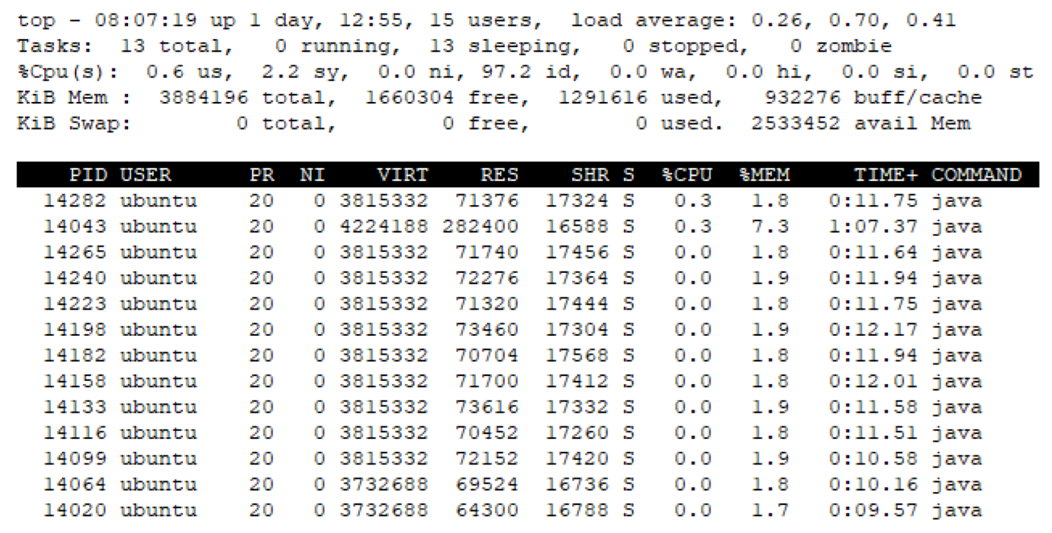Select the TIME+ value 0:12.01
The image size is (1052, 533).
(x=873, y=381)
